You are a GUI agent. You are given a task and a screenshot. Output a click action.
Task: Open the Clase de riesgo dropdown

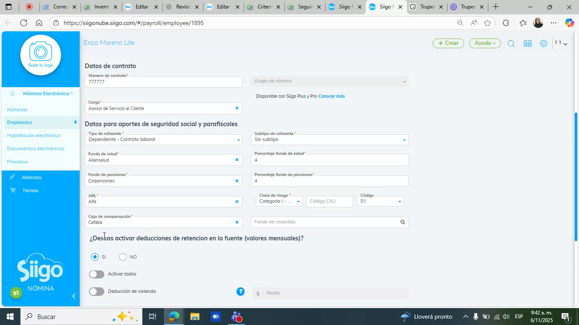[x=279, y=201]
